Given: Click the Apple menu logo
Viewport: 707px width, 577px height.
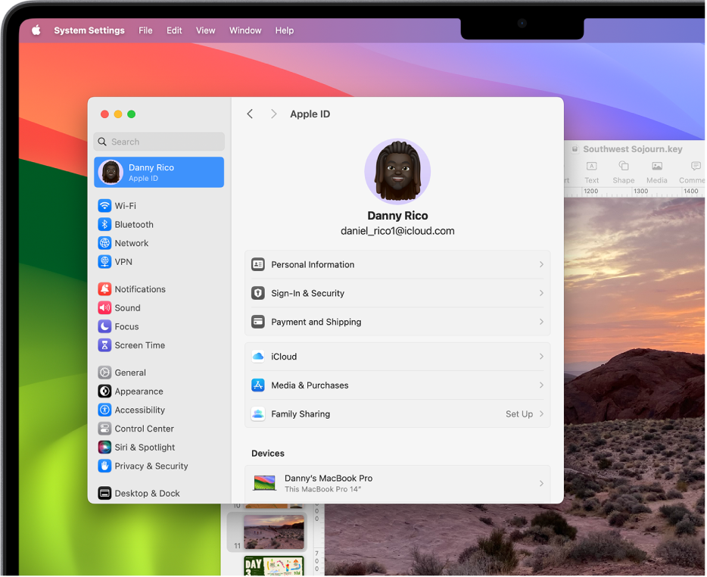Looking at the screenshot, I should pos(36,30).
